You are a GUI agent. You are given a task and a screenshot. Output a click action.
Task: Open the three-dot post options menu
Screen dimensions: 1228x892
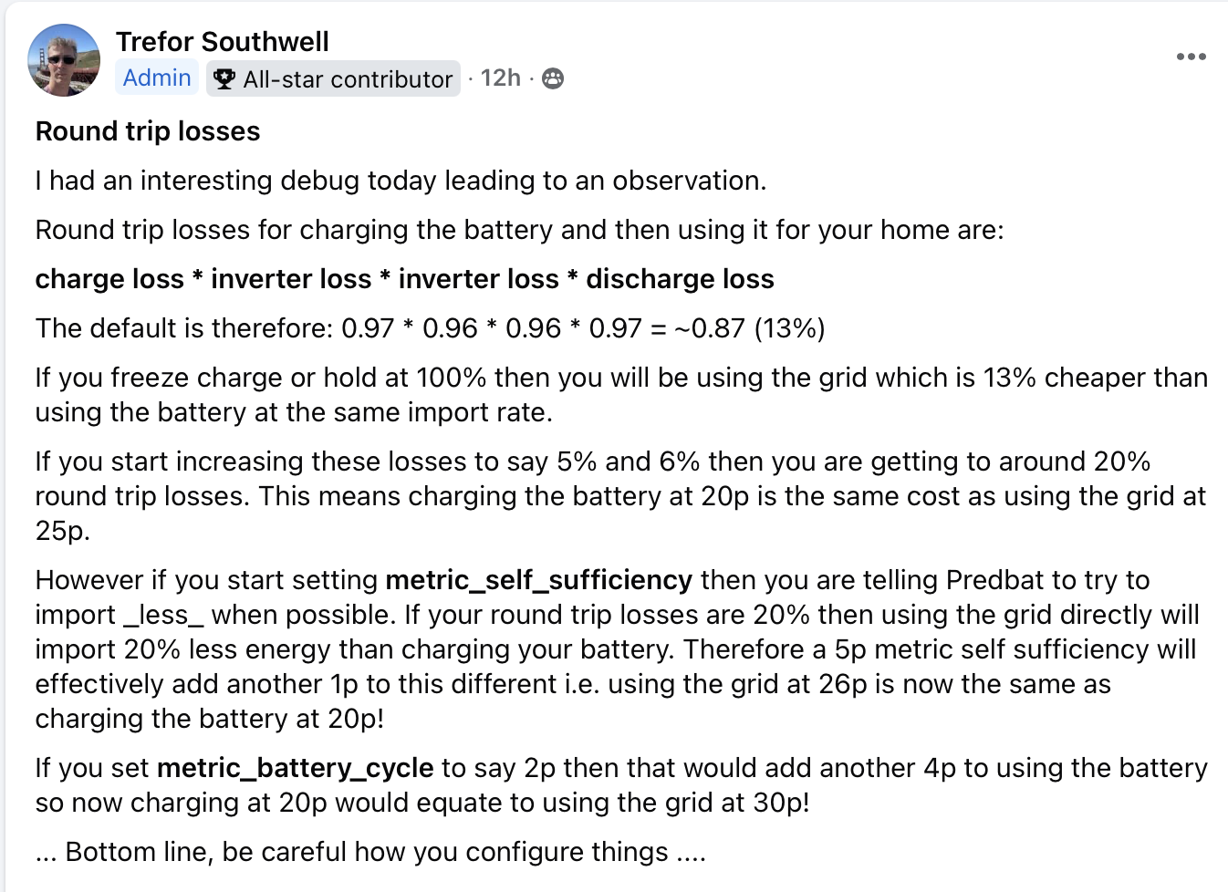coord(1191,57)
